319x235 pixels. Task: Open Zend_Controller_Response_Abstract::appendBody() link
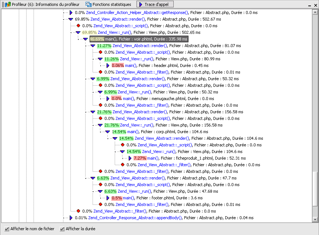pos(135,218)
